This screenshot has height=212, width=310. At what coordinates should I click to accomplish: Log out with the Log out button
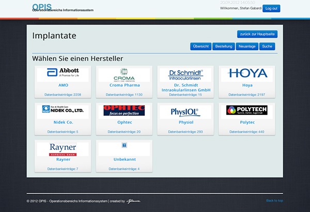coord(271,8)
